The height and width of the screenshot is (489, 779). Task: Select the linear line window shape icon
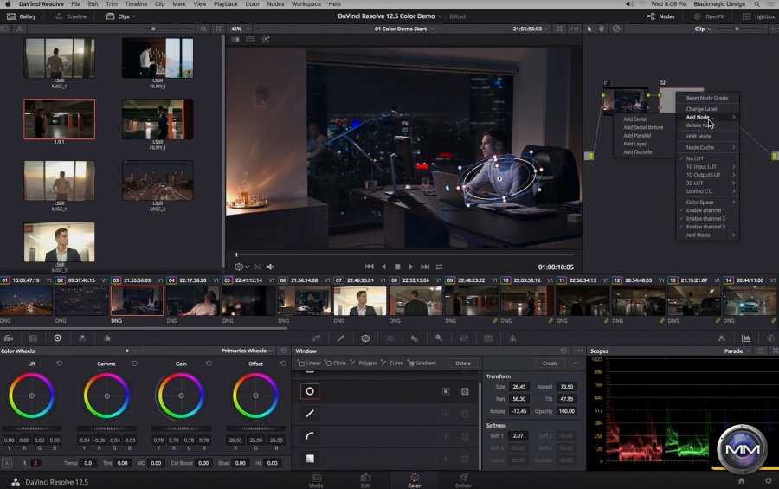(310, 414)
